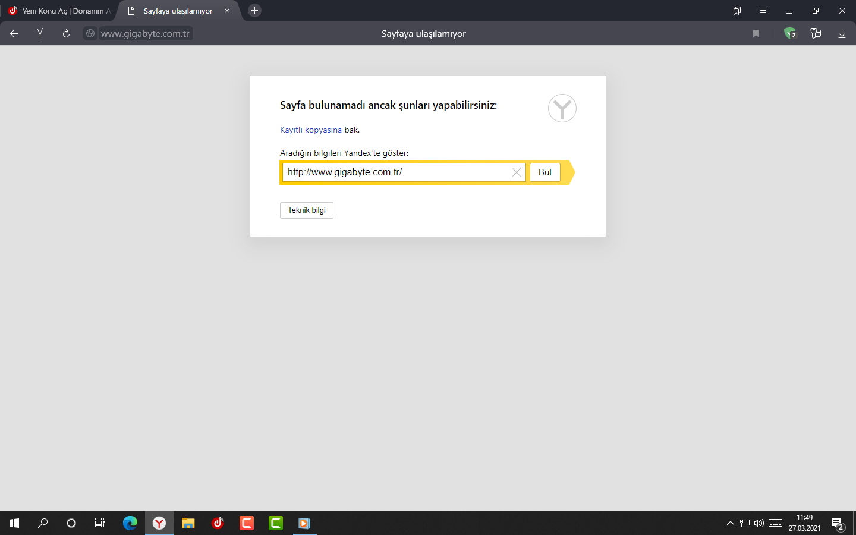
Task: Open the bookmarks panel icon in title bar
Action: click(x=737, y=11)
